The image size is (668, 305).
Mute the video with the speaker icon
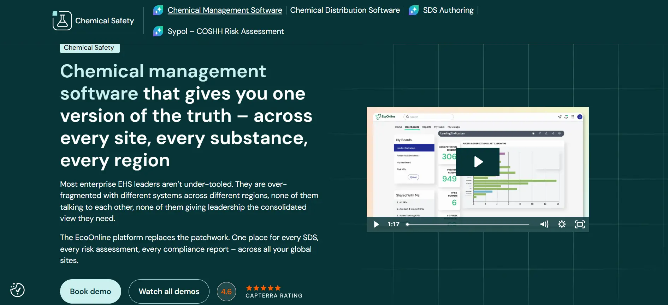click(544, 224)
